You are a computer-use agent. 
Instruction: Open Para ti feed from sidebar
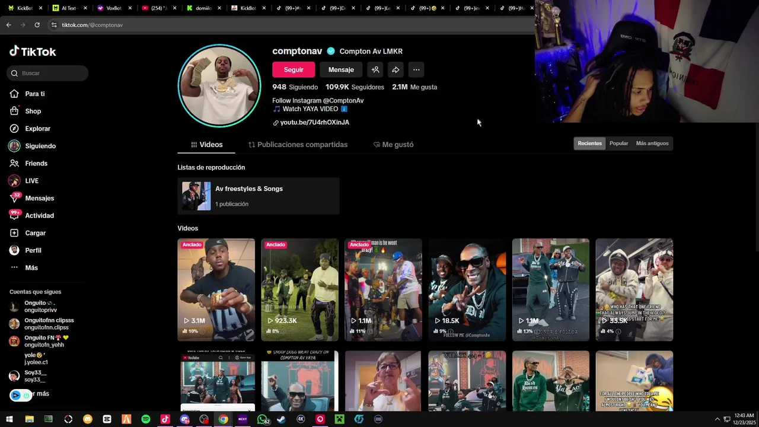coord(27,94)
